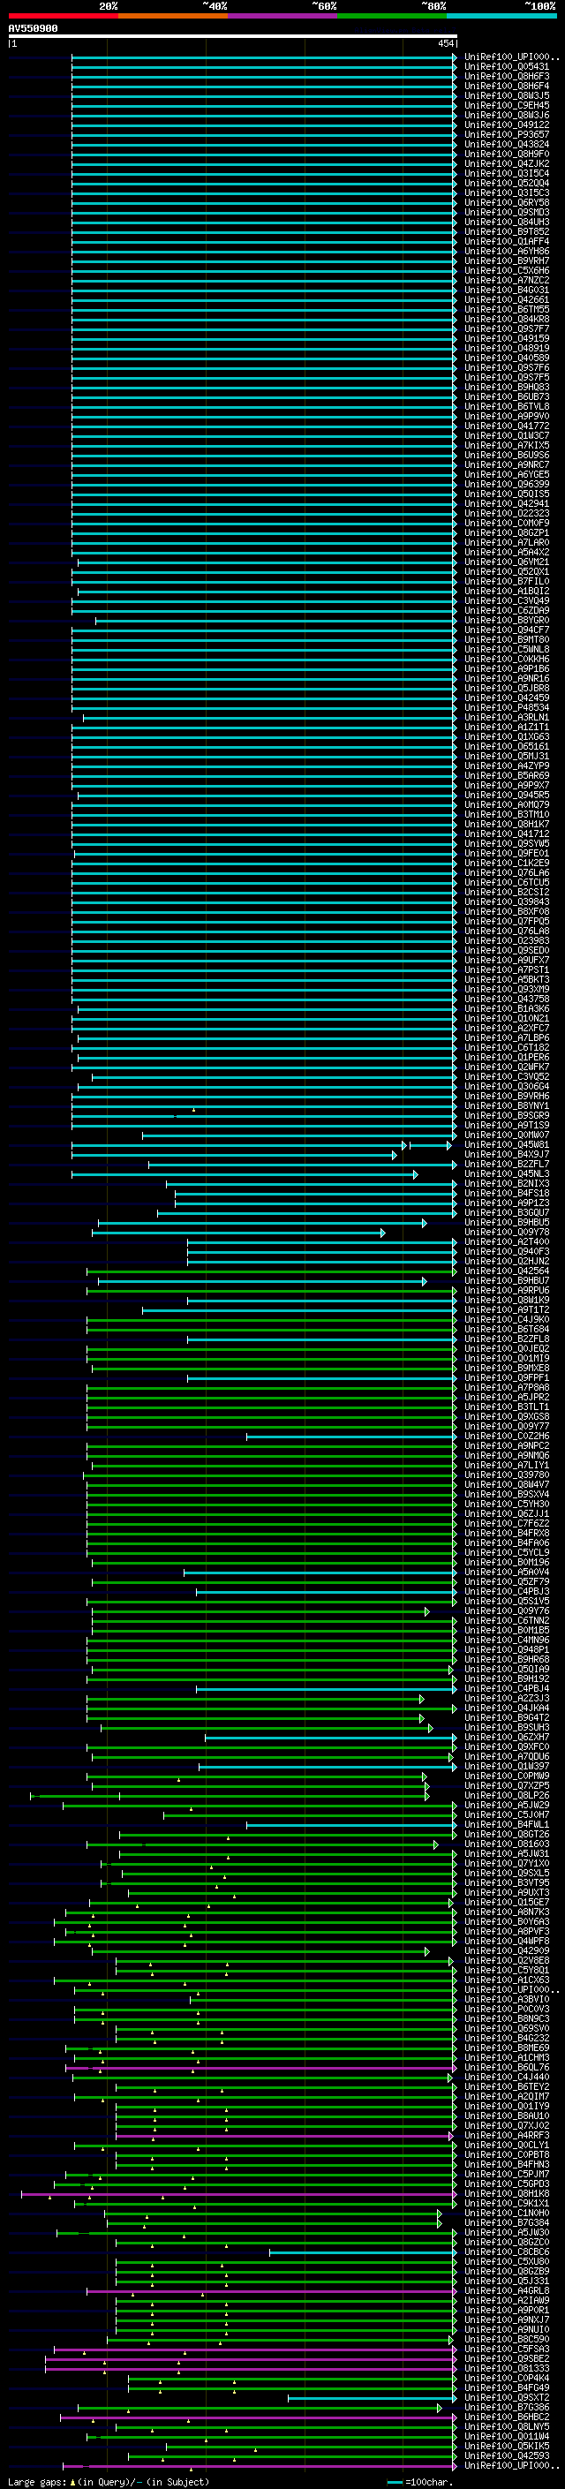Open hit UniRef100_Q4ZJK2
The image size is (565, 2489).
(x=507, y=163)
